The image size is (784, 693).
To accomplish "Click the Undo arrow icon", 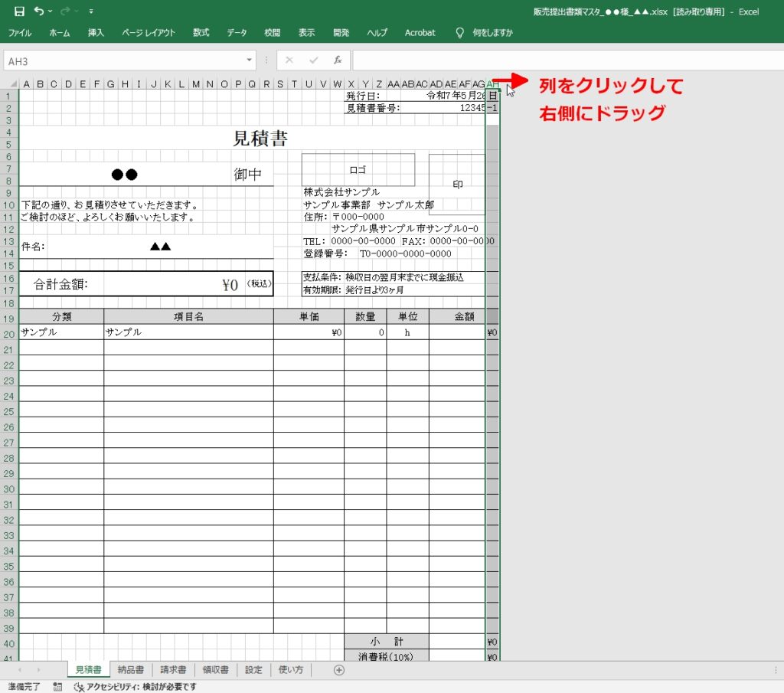I will 38,11.
